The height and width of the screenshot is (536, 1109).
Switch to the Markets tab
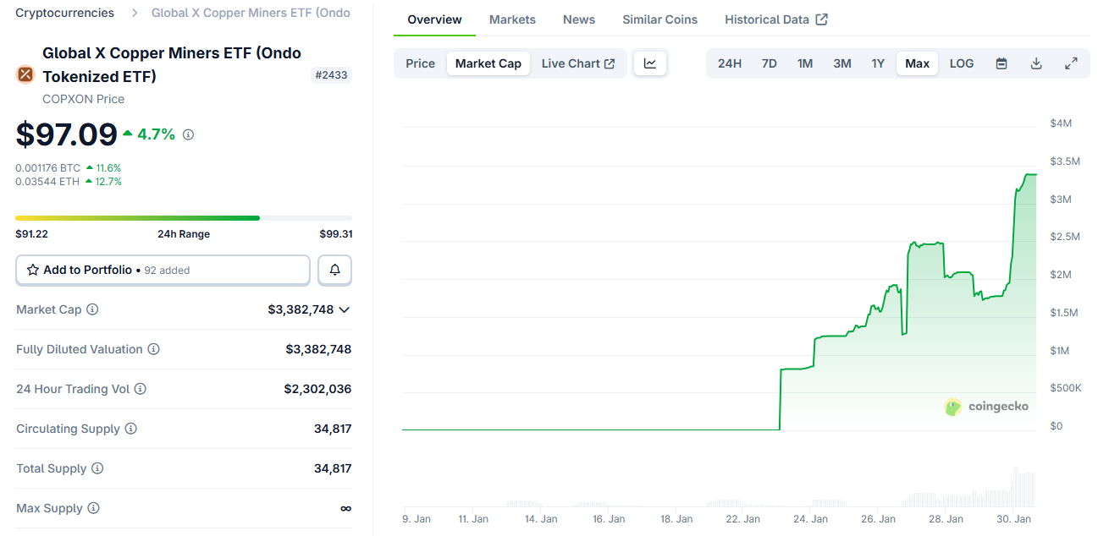point(512,19)
